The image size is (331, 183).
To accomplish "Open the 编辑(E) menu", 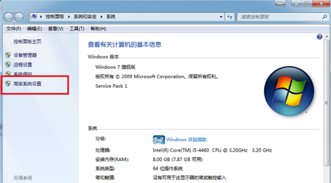I will click(x=34, y=29).
